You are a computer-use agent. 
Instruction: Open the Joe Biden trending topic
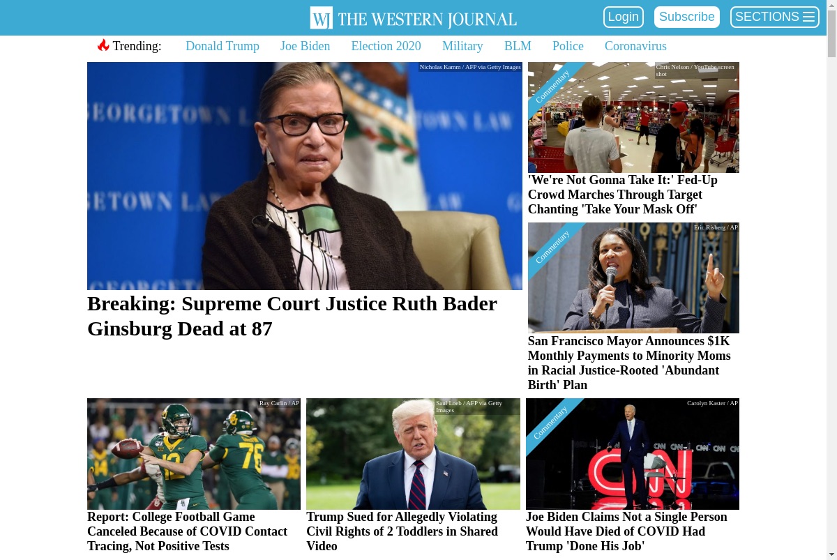click(306, 46)
